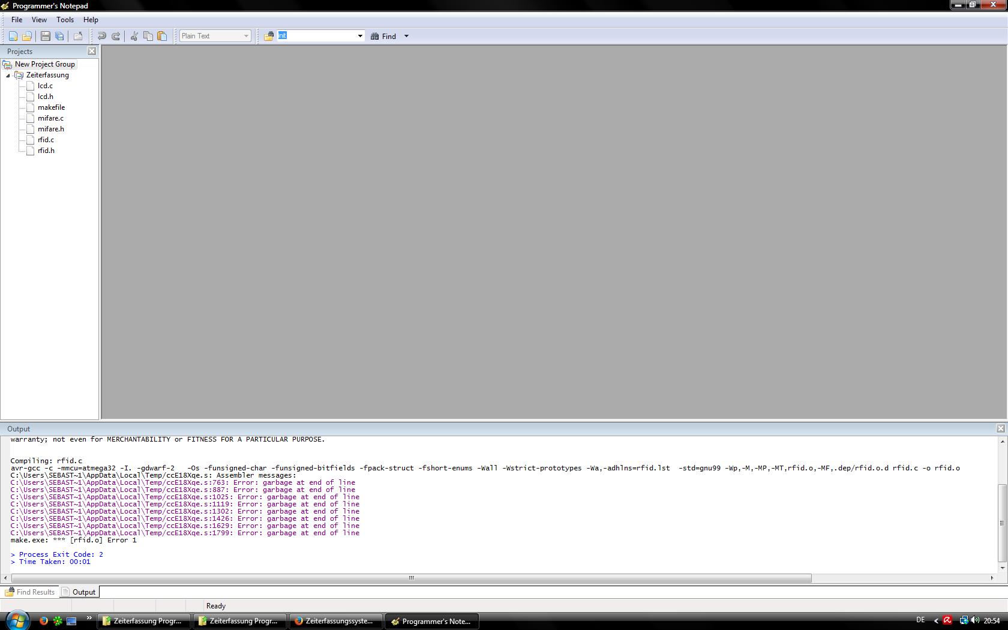The image size is (1008, 630).
Task: Click the Paste clipboard icon
Action: pyautogui.click(x=162, y=36)
